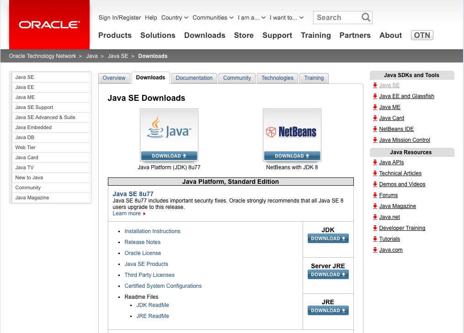464x333 pixels.
Task: Open the Release Notes link
Action: (142, 242)
